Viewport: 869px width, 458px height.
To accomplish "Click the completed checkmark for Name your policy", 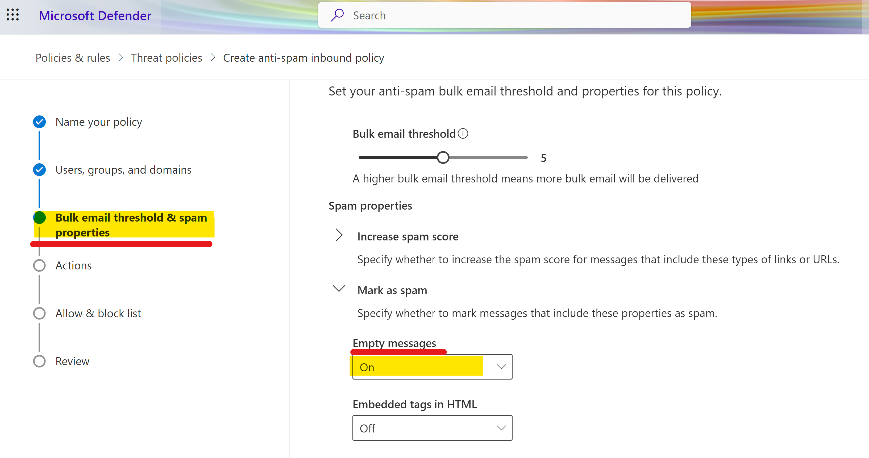I will 39,122.
